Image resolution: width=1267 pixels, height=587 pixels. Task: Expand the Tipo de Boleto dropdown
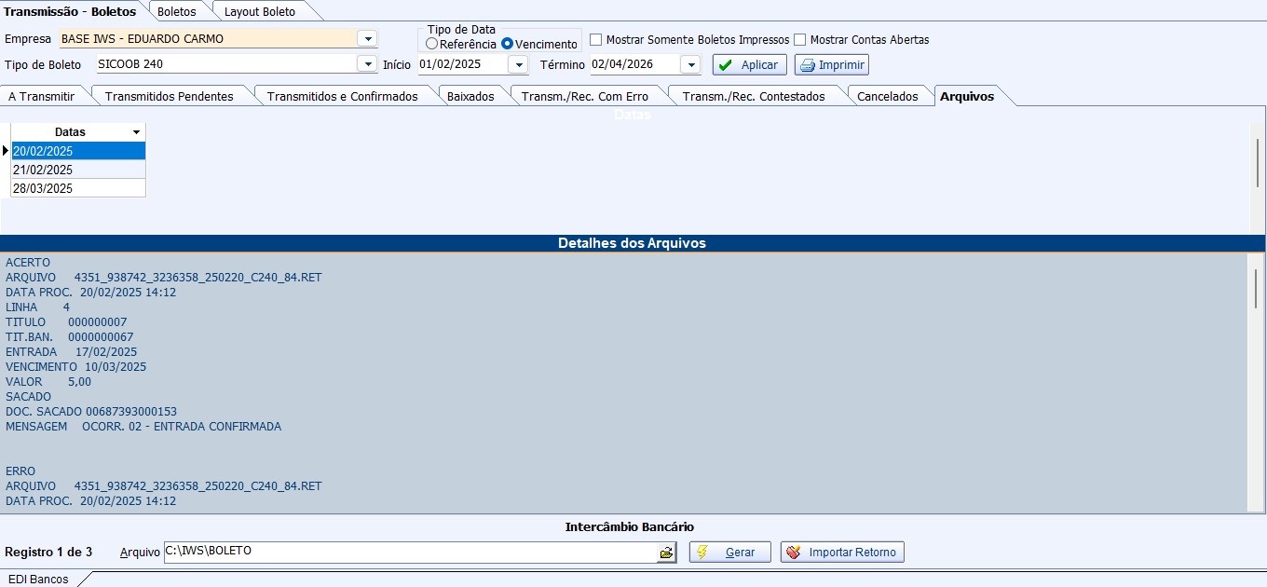coord(367,65)
